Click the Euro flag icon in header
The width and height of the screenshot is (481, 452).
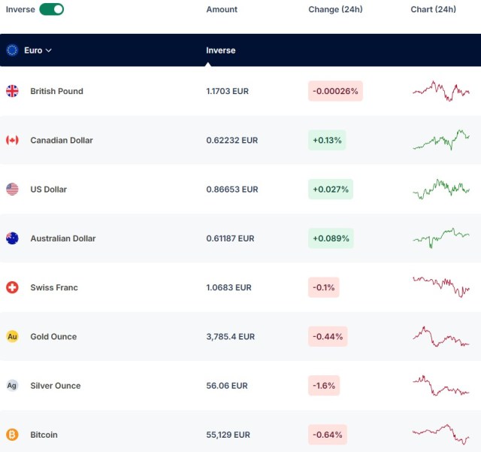click(12, 50)
